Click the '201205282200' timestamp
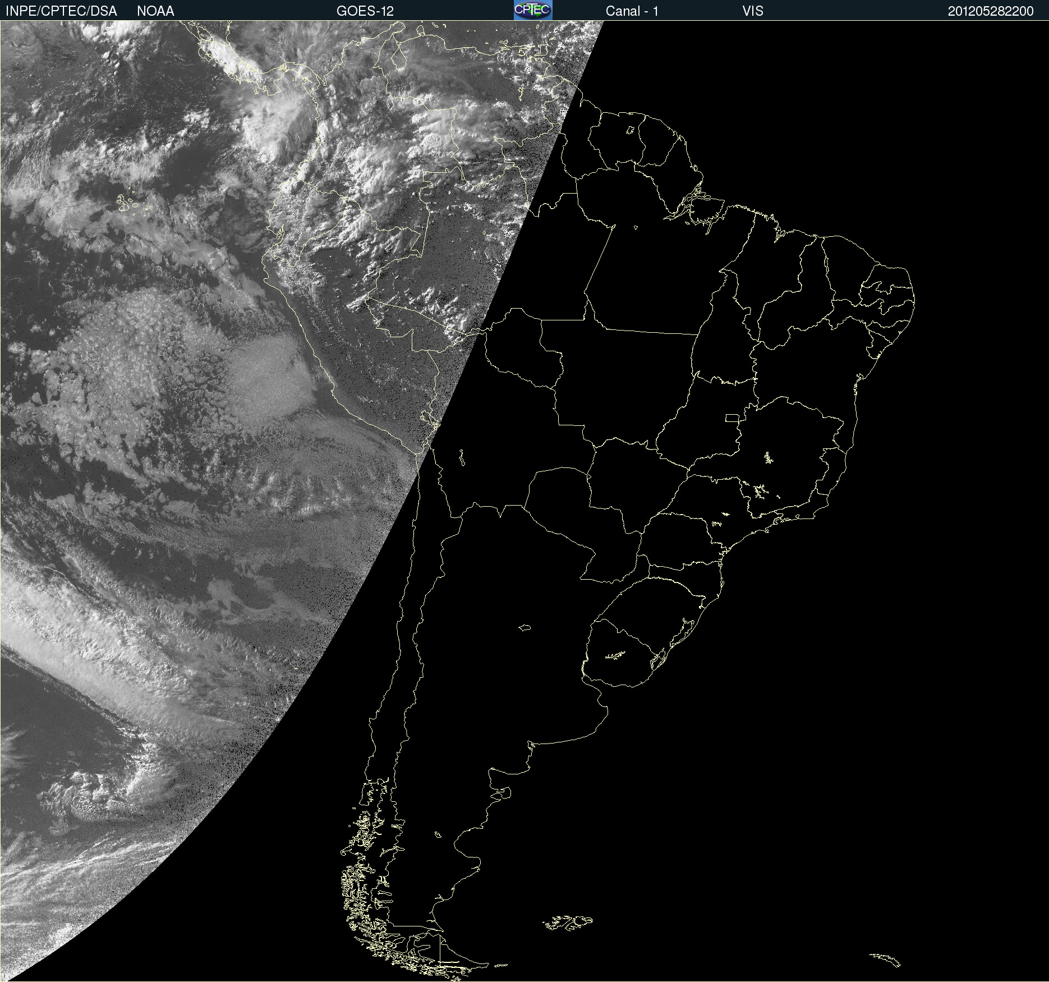This screenshot has height=982, width=1049. (x=991, y=11)
